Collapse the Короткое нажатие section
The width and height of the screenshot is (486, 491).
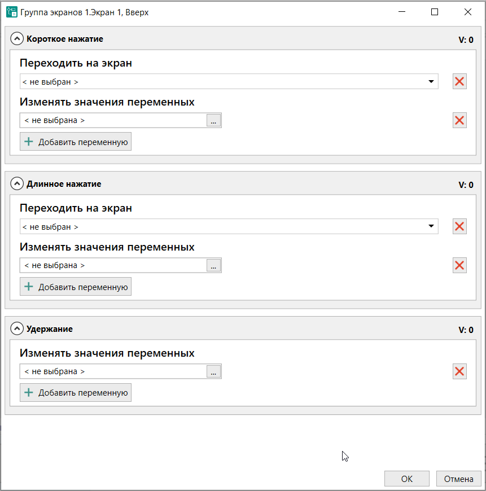click(x=17, y=39)
